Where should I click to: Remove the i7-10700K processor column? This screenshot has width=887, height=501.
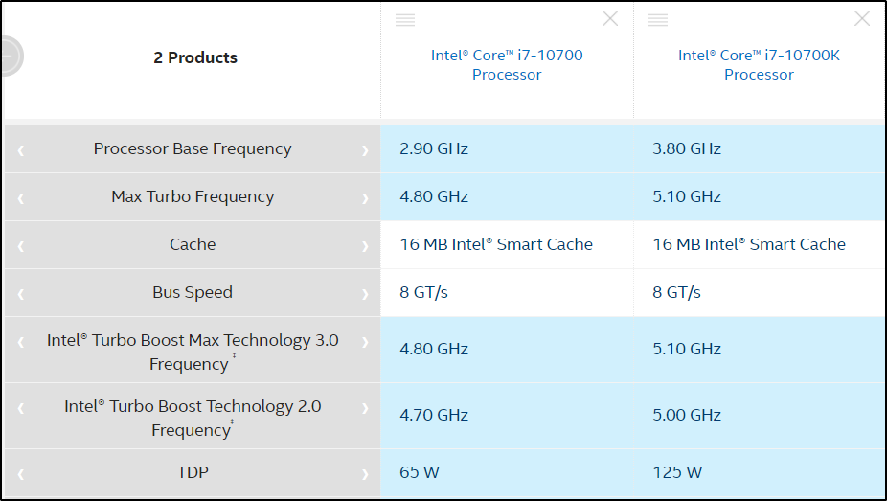862,19
